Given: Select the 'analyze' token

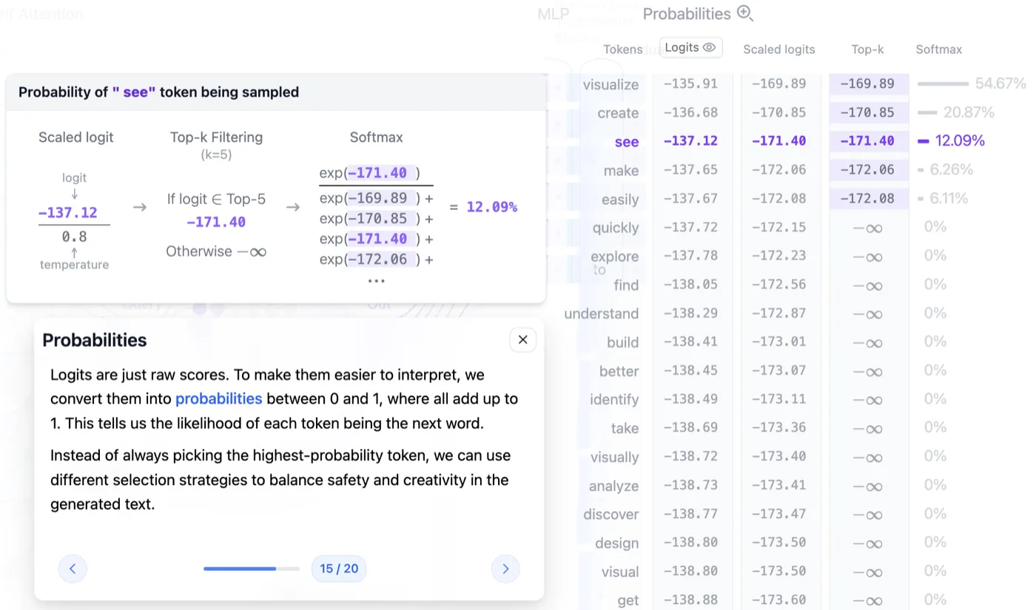Looking at the screenshot, I should click(x=613, y=486).
